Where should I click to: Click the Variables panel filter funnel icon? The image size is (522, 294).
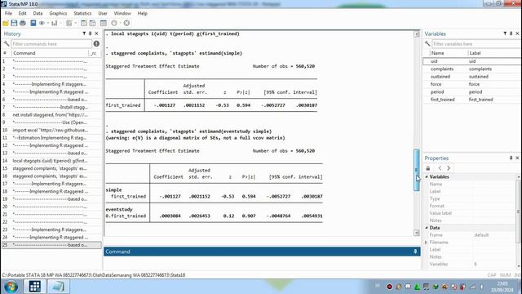(x=505, y=33)
